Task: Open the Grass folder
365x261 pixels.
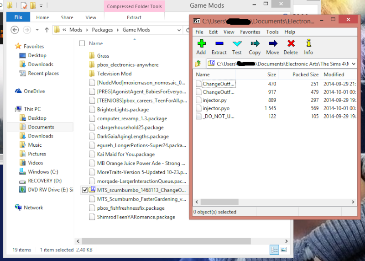Action: 103,56
